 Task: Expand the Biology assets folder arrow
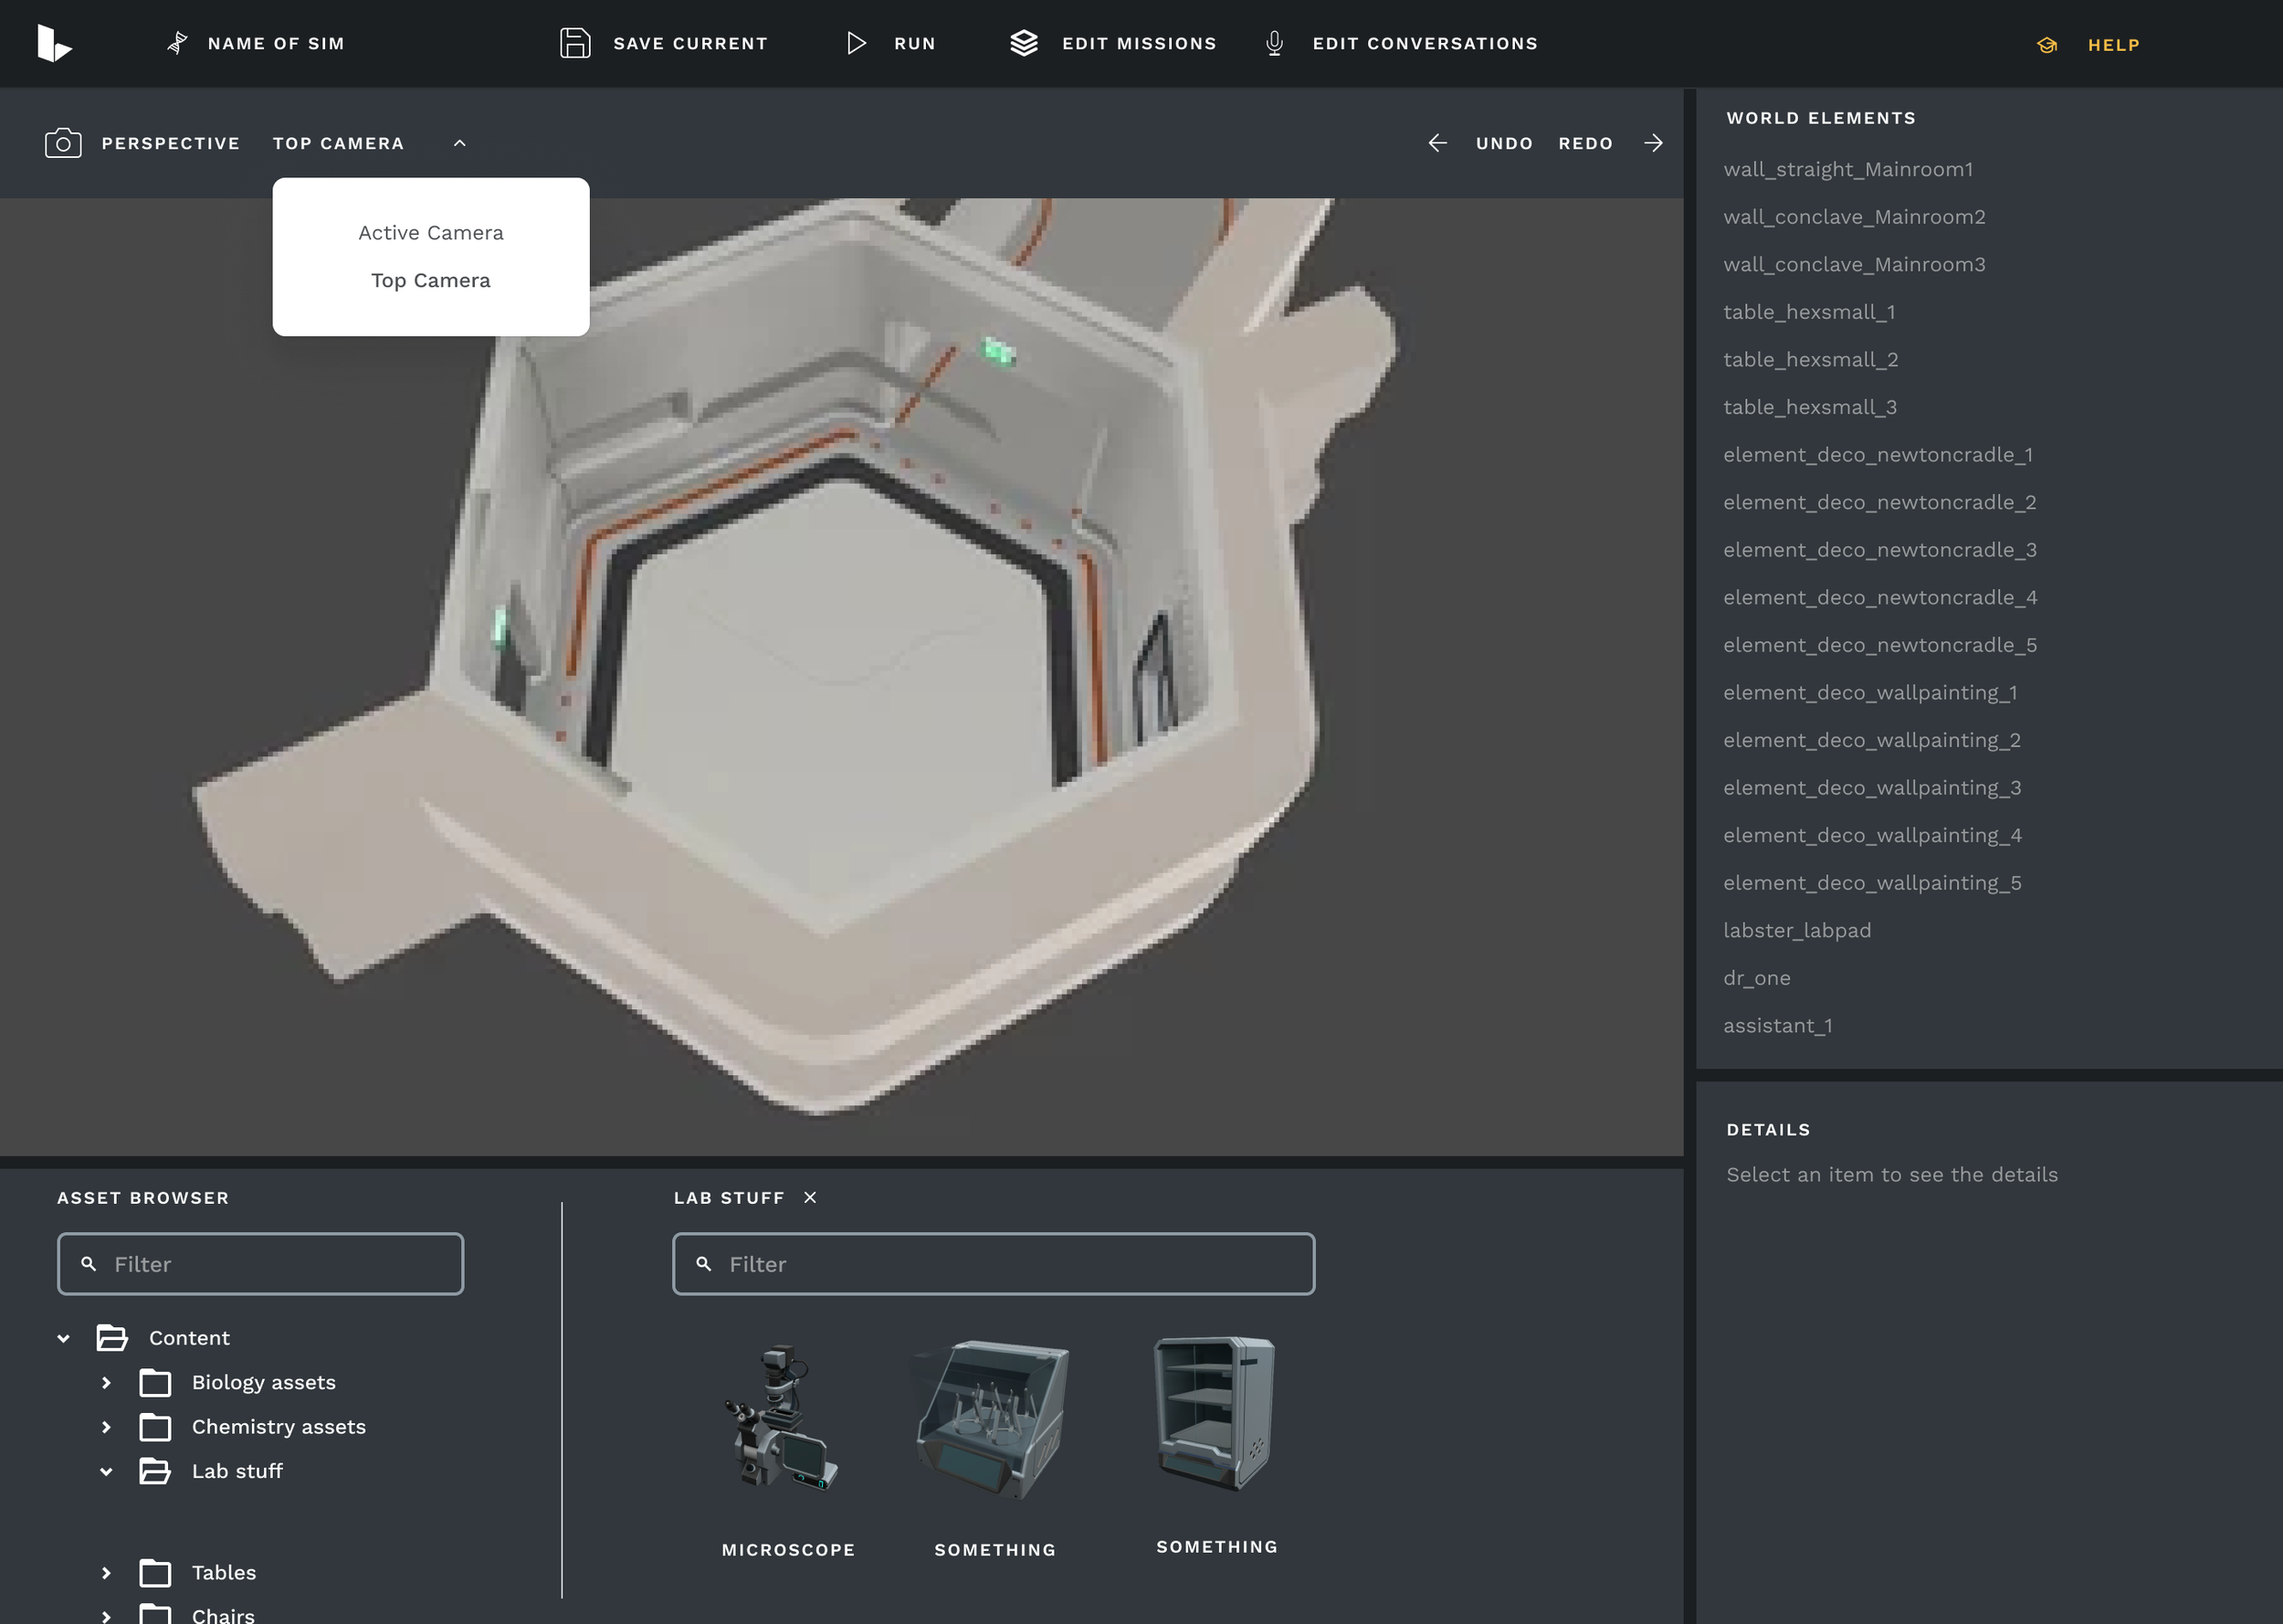106,1383
